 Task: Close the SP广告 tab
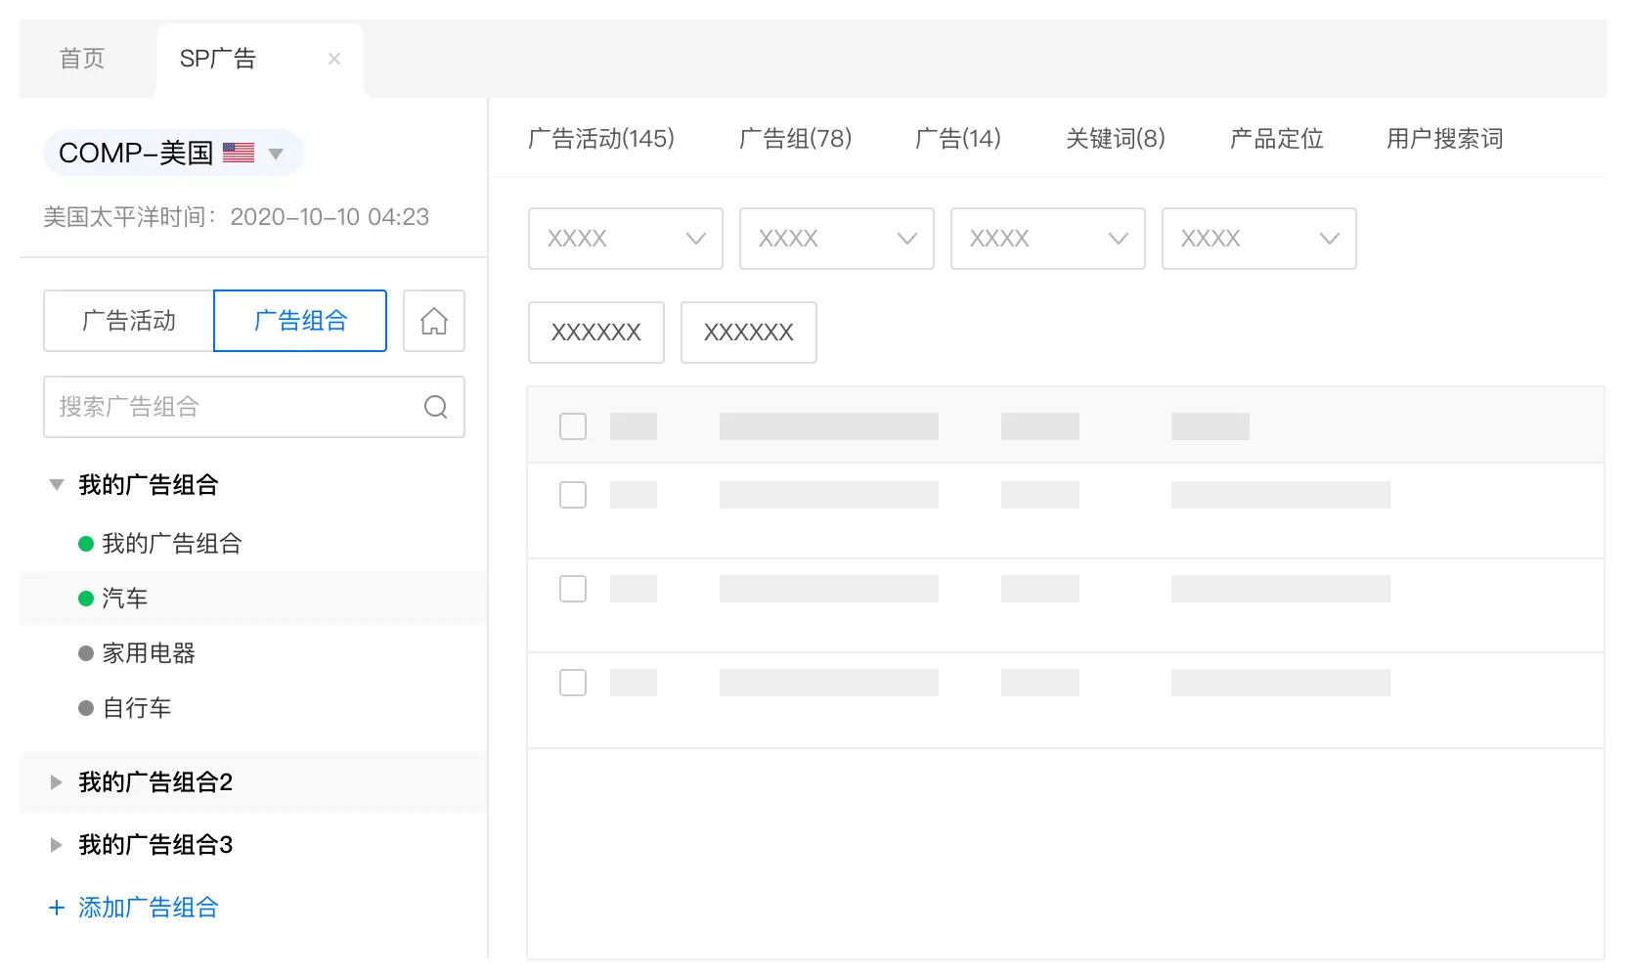(334, 59)
